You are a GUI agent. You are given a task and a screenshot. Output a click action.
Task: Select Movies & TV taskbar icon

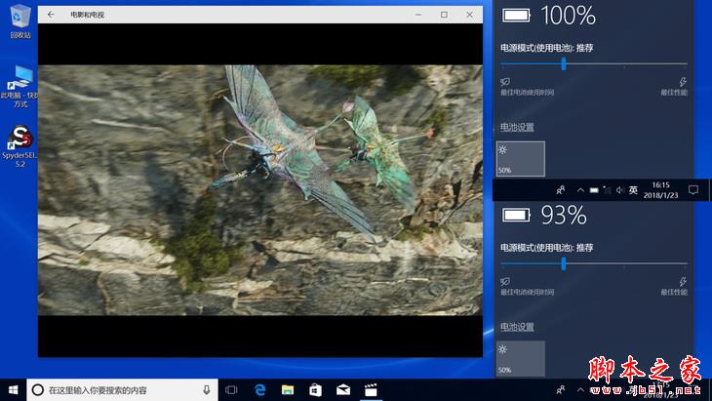pyautogui.click(x=371, y=389)
